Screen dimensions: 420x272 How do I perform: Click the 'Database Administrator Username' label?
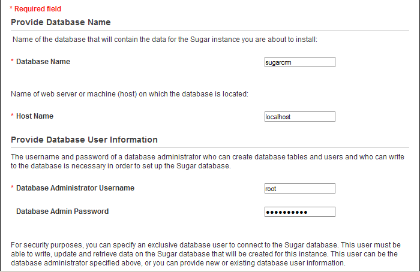(75, 188)
